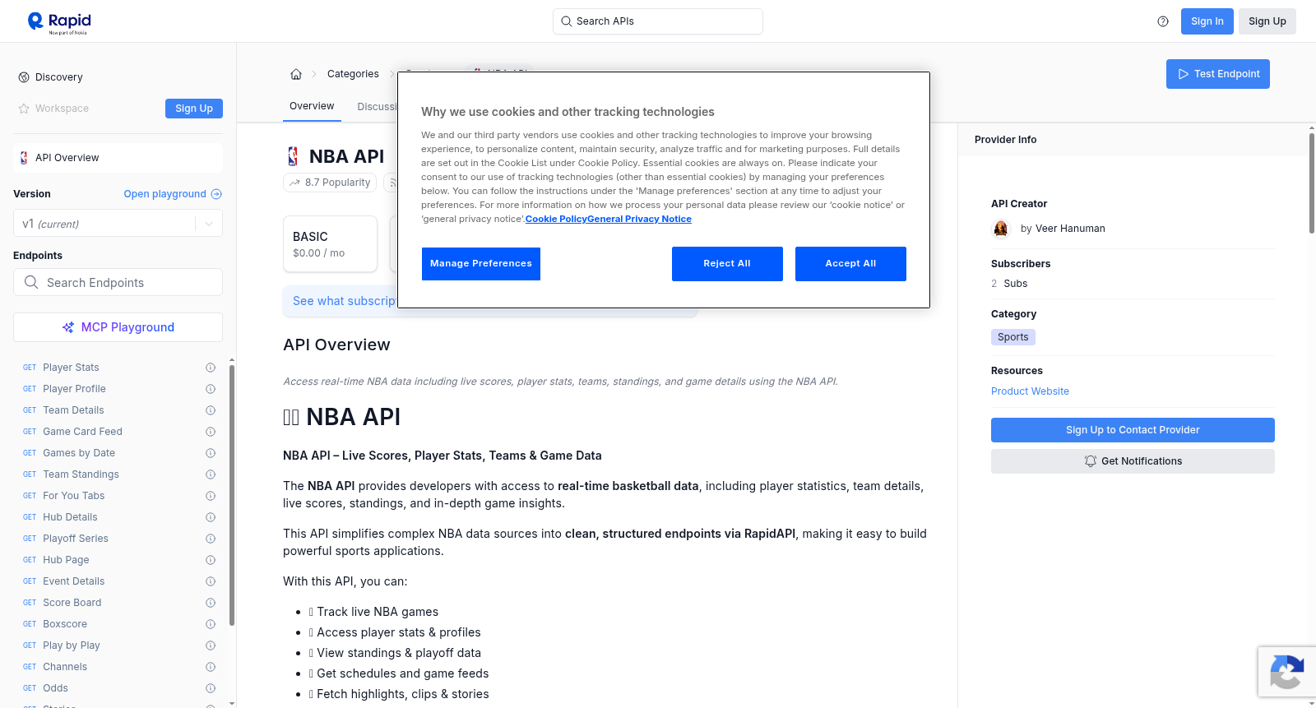This screenshot has height=708, width=1316.
Task: Click the Veer Hanuman avatar
Action: point(1001,229)
